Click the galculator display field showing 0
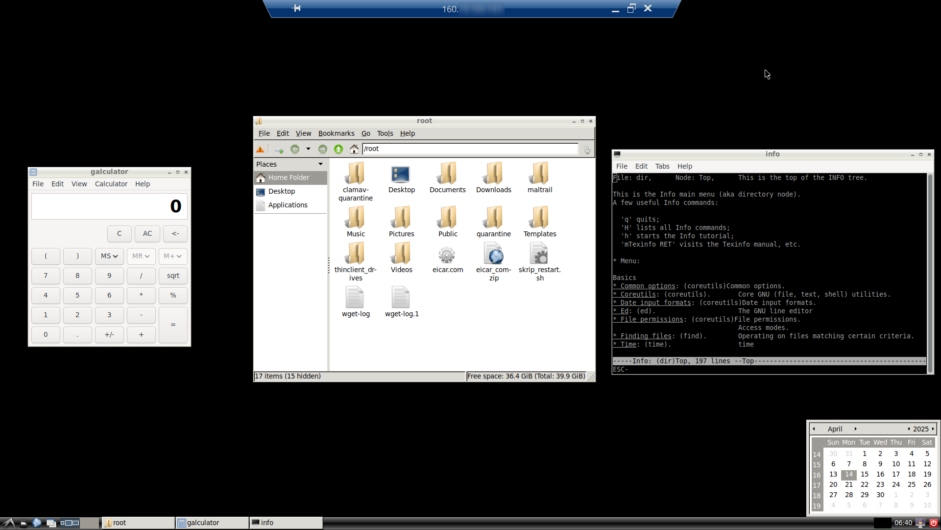Image resolution: width=941 pixels, height=530 pixels. (x=109, y=206)
